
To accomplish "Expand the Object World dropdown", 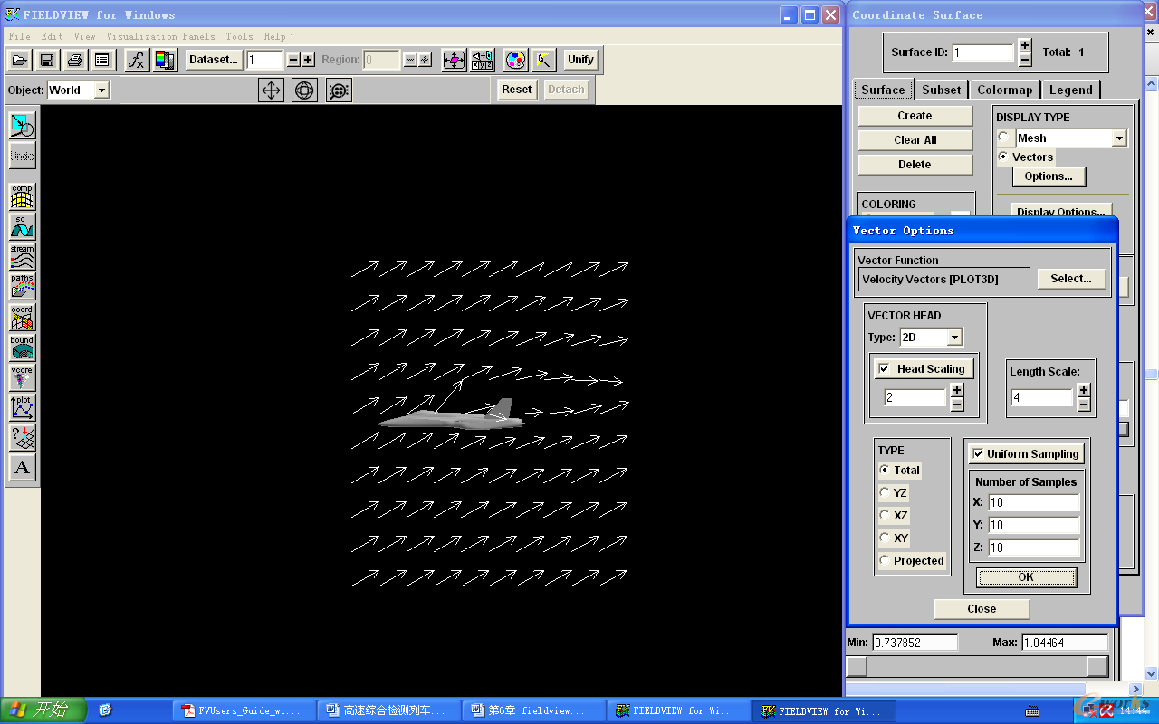I will click(101, 90).
